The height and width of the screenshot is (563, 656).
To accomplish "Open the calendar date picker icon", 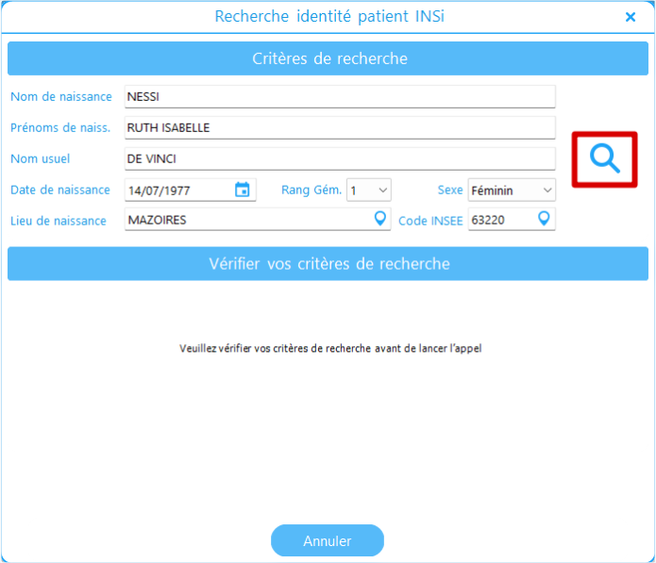I will tap(243, 190).
